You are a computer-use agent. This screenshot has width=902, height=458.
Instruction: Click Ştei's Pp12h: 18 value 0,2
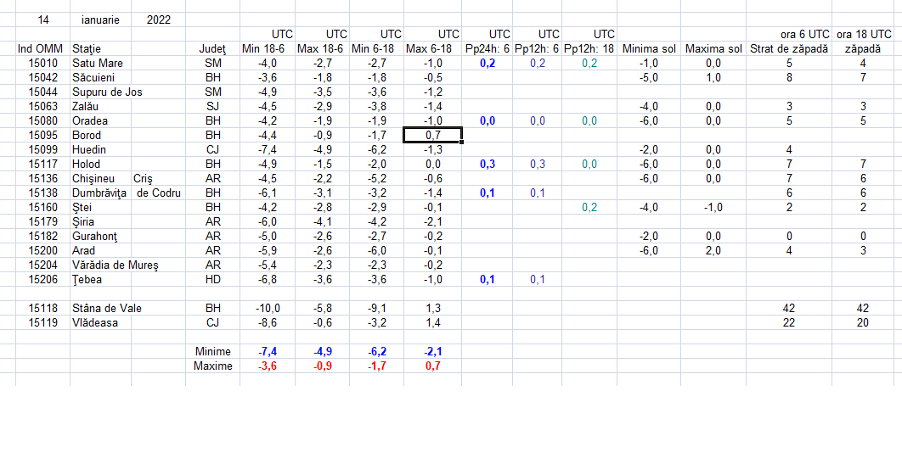(589, 208)
